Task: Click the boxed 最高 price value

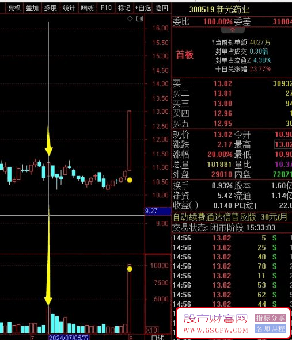Action: click(283, 144)
